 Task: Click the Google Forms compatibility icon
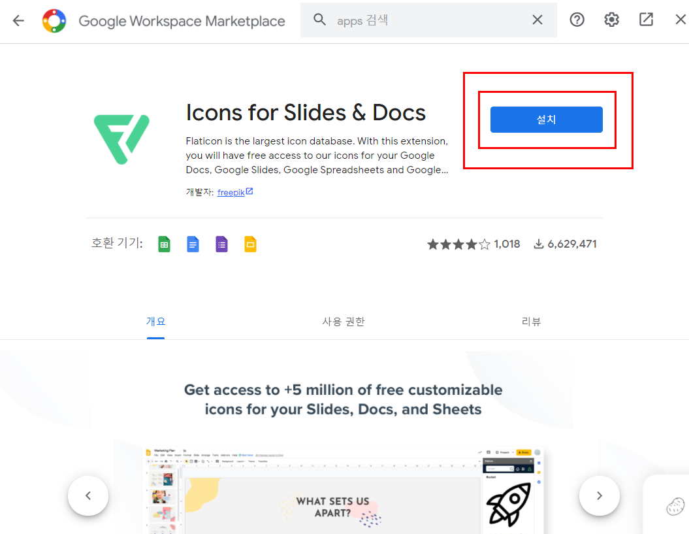(221, 244)
